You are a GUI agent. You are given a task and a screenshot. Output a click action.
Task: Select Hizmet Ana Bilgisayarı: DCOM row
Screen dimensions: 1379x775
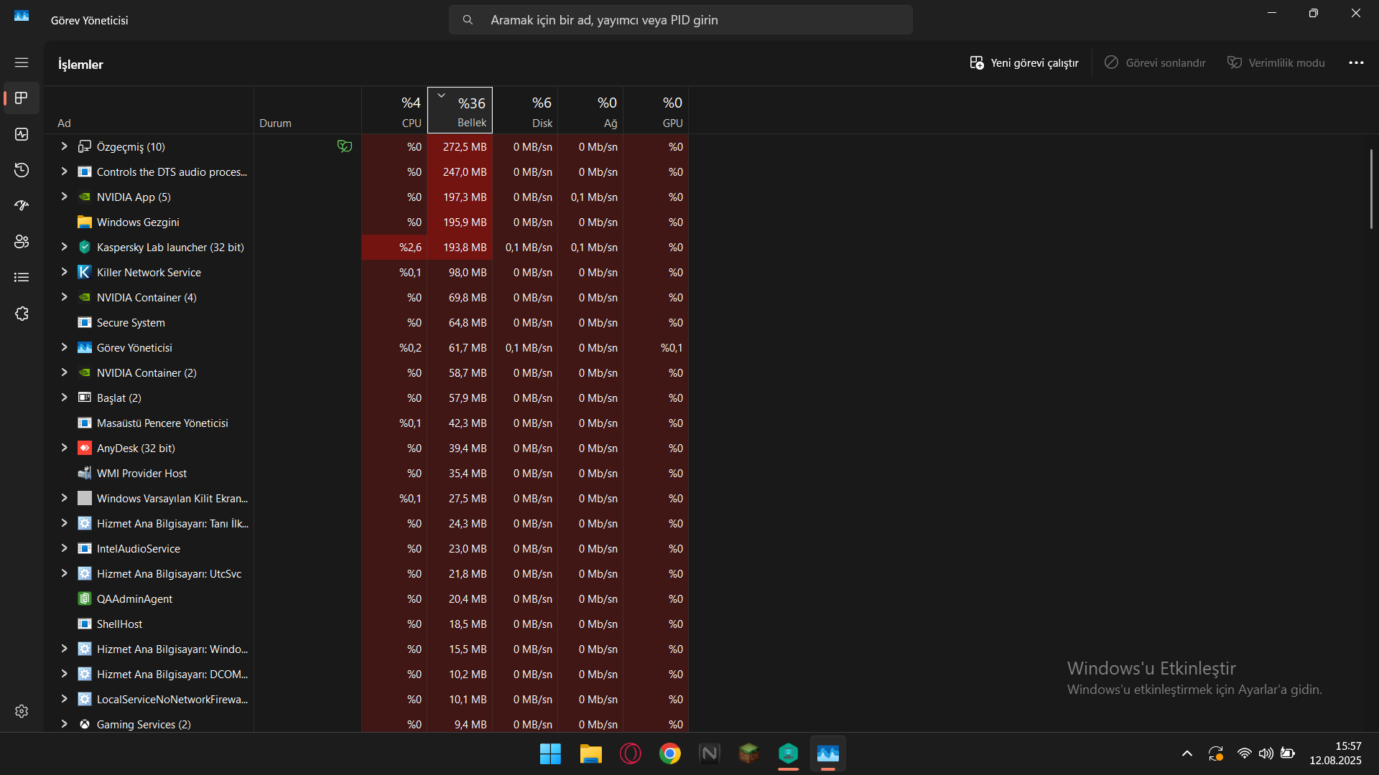[366, 675]
